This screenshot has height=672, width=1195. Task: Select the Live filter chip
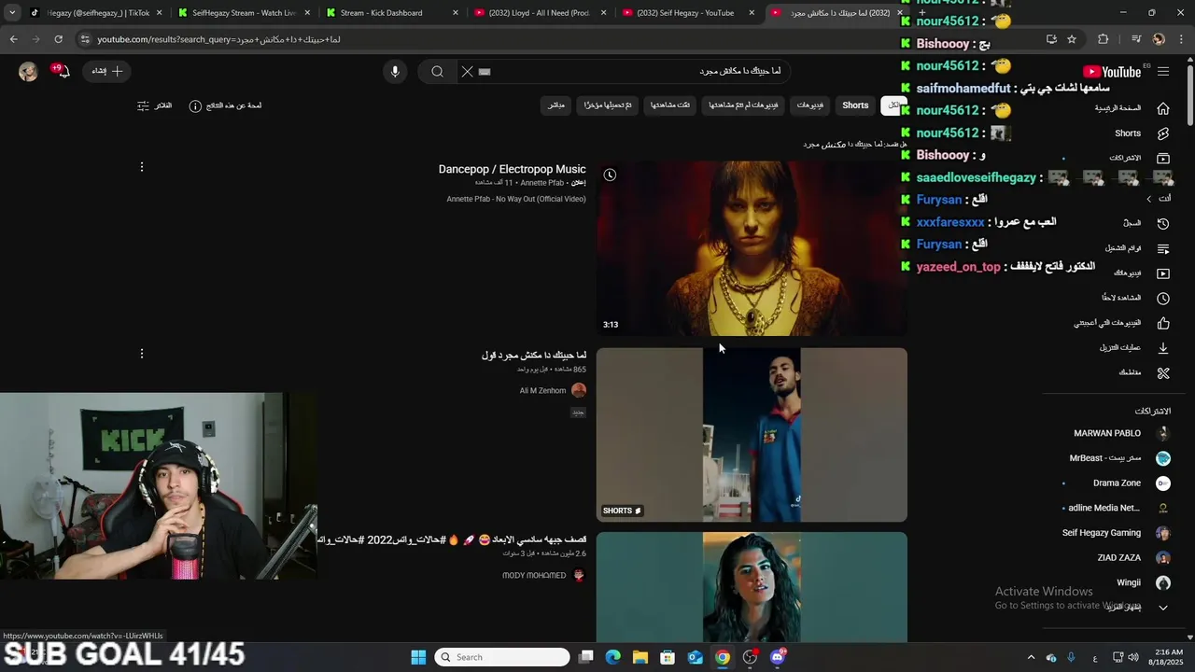555,105
